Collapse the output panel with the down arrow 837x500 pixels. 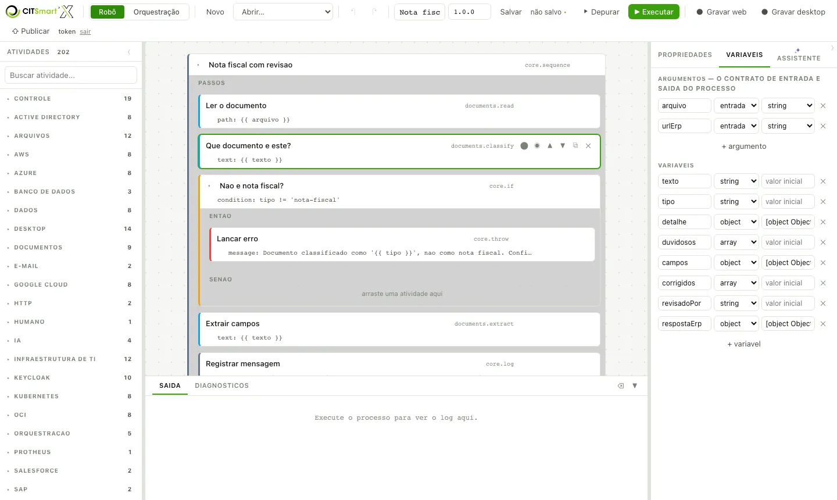pos(635,385)
